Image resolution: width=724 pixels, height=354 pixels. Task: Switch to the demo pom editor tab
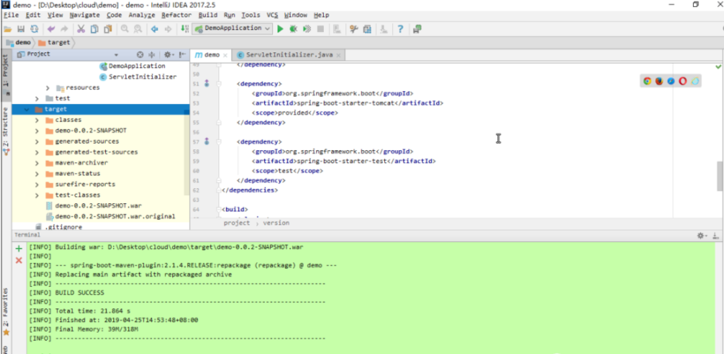click(x=211, y=55)
